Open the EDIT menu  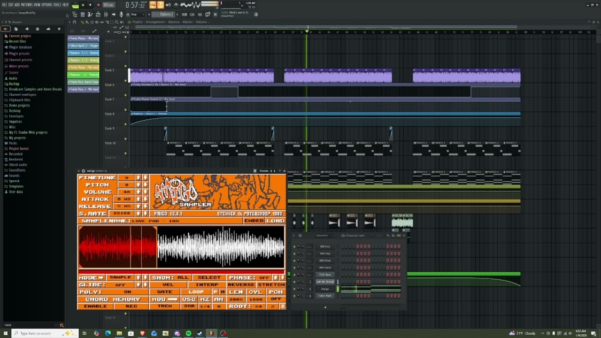click(11, 5)
